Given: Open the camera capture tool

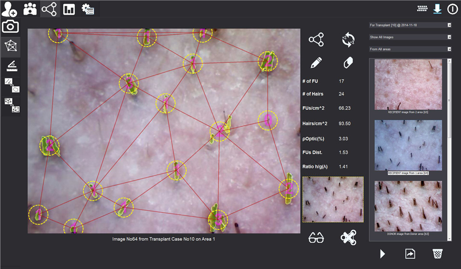Looking at the screenshot, I should 10,27.
